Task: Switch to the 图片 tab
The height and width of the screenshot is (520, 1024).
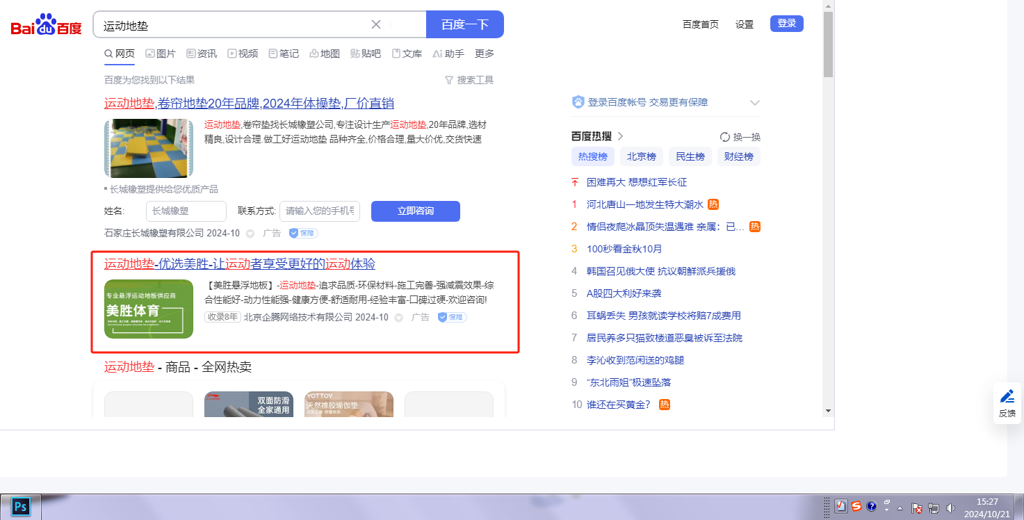Action: [161, 54]
